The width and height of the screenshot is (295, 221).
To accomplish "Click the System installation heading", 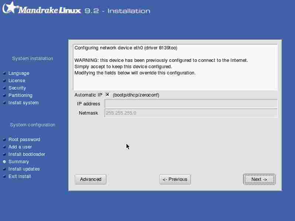I will tap(32, 59).
